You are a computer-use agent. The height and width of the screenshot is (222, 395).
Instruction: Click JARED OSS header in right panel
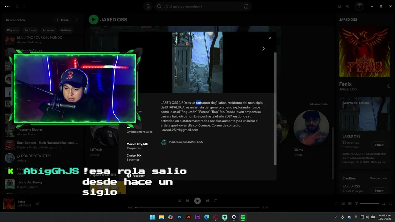tap(348, 20)
